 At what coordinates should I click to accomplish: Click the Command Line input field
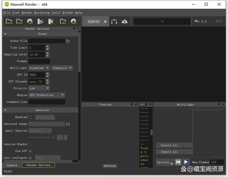tap(46, 102)
